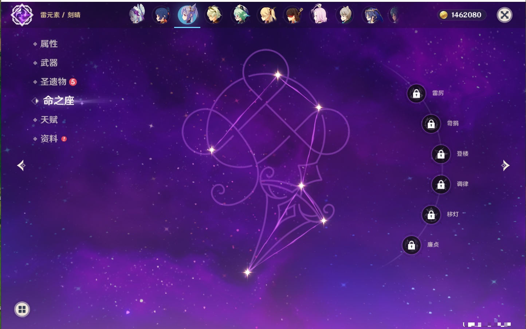Click the 调律 constellation label
The width and height of the screenshot is (526, 329).
click(x=463, y=184)
